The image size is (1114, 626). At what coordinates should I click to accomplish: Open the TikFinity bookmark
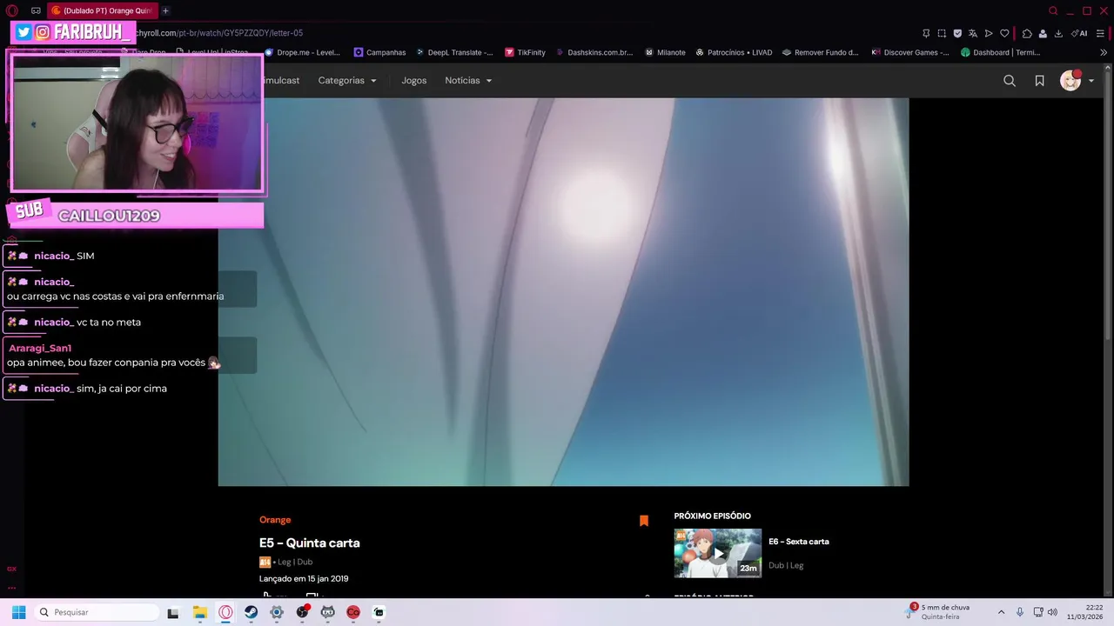pos(525,52)
